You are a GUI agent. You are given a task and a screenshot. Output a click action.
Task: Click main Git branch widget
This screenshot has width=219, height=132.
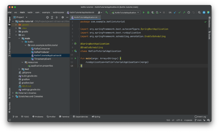click(x=198, y=120)
